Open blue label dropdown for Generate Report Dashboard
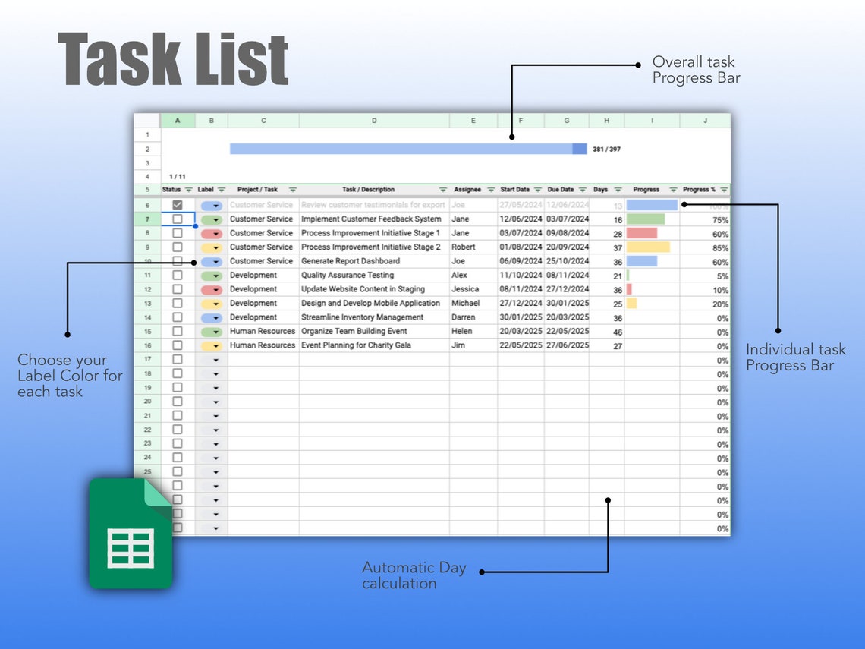Image resolution: width=865 pixels, height=649 pixels. [211, 262]
